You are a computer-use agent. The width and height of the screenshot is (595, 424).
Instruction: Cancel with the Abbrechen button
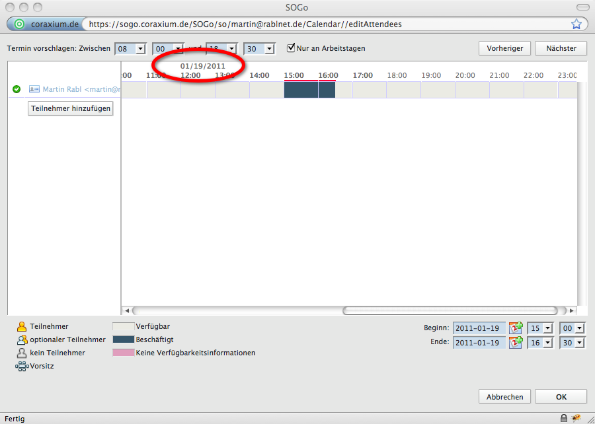pyautogui.click(x=504, y=397)
